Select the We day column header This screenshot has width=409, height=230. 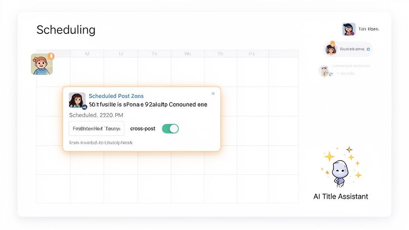(187, 54)
